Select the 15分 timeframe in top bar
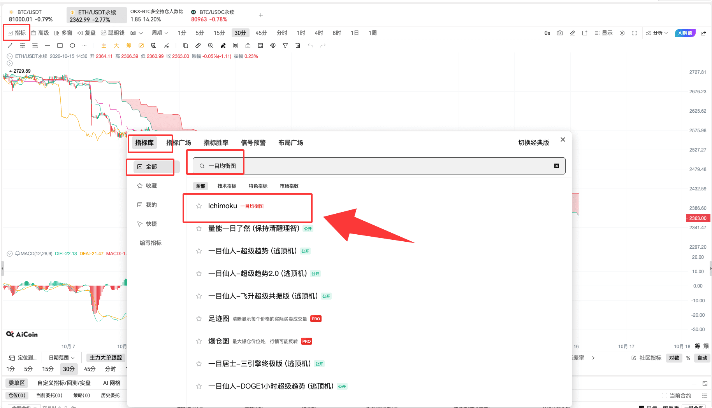The image size is (712, 408). [219, 33]
